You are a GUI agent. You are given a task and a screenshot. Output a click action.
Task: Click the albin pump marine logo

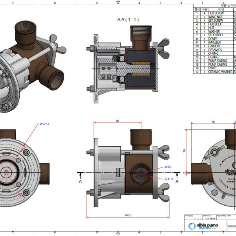(x=203, y=227)
